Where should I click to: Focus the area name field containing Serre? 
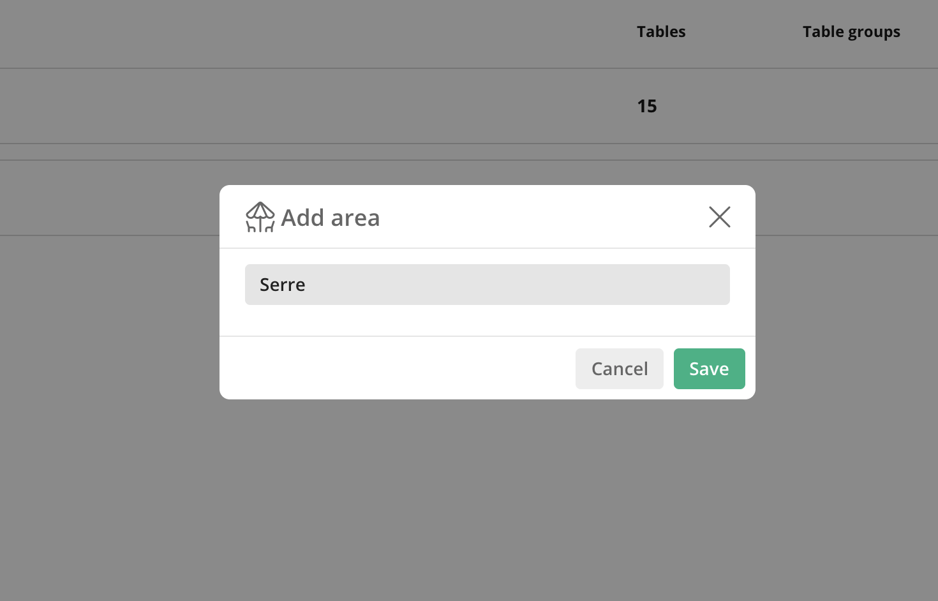click(487, 285)
